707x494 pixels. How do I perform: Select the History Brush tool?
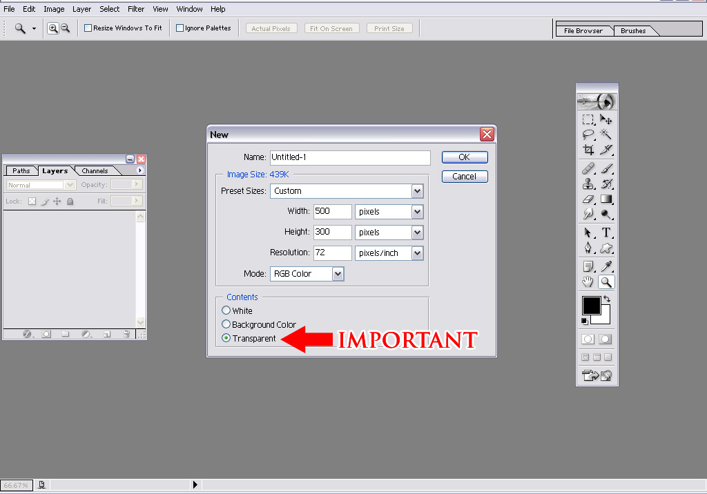pos(606,184)
